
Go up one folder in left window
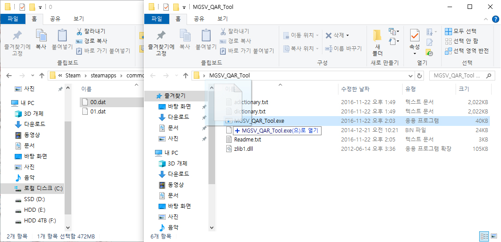(41, 76)
